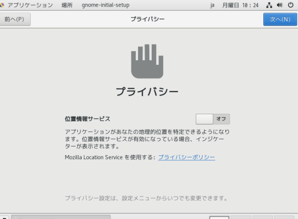This screenshot has width=298, height=219.
Task: Open the プライバシーポリシー link
Action: 186,157
